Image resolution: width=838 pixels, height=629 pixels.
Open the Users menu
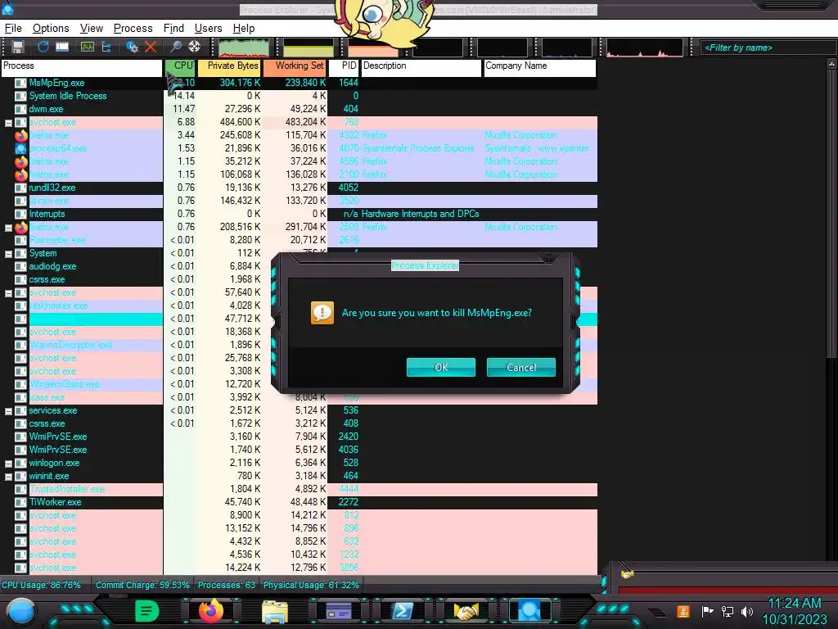pyautogui.click(x=208, y=29)
